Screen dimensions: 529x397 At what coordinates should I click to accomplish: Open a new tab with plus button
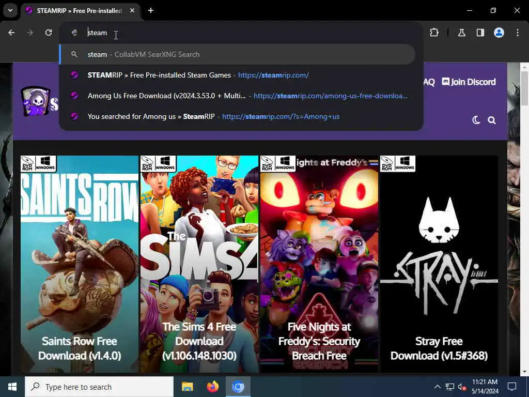(x=151, y=10)
